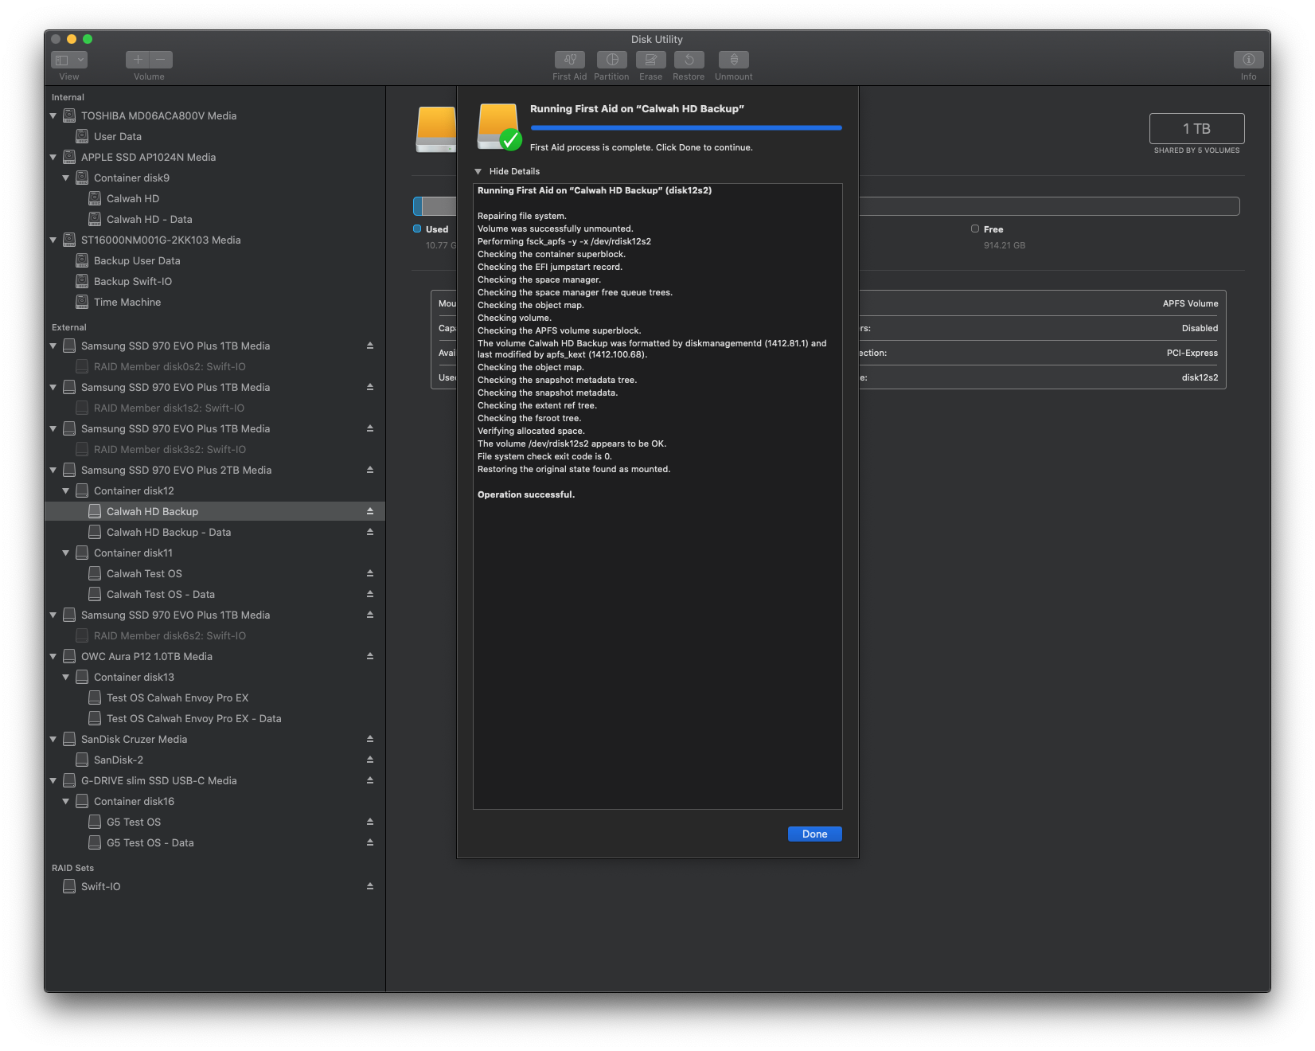The height and width of the screenshot is (1051, 1315).
Task: Eject the Swift-IO RAID set
Action: (370, 886)
